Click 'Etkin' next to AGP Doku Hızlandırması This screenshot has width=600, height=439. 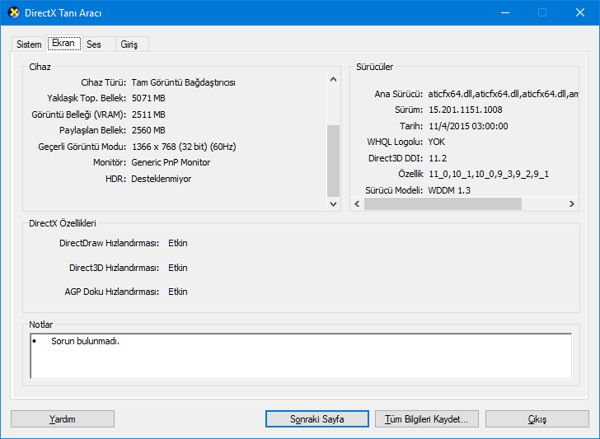coord(178,292)
